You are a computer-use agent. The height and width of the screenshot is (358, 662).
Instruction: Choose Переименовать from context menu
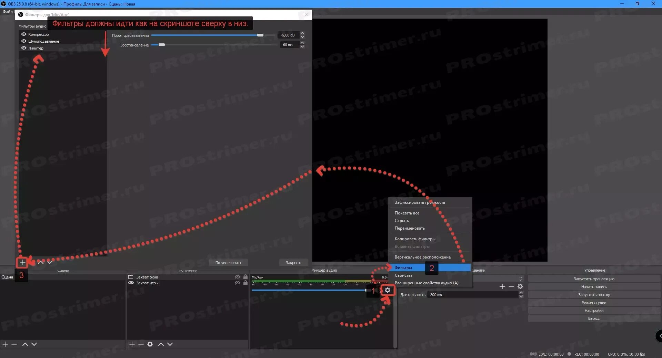pyautogui.click(x=430, y=228)
